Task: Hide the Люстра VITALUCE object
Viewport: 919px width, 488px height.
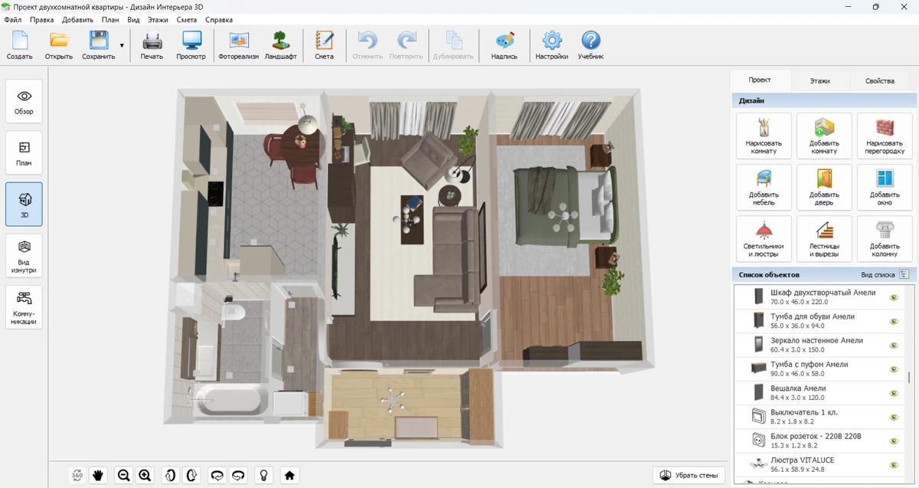Action: [893, 464]
